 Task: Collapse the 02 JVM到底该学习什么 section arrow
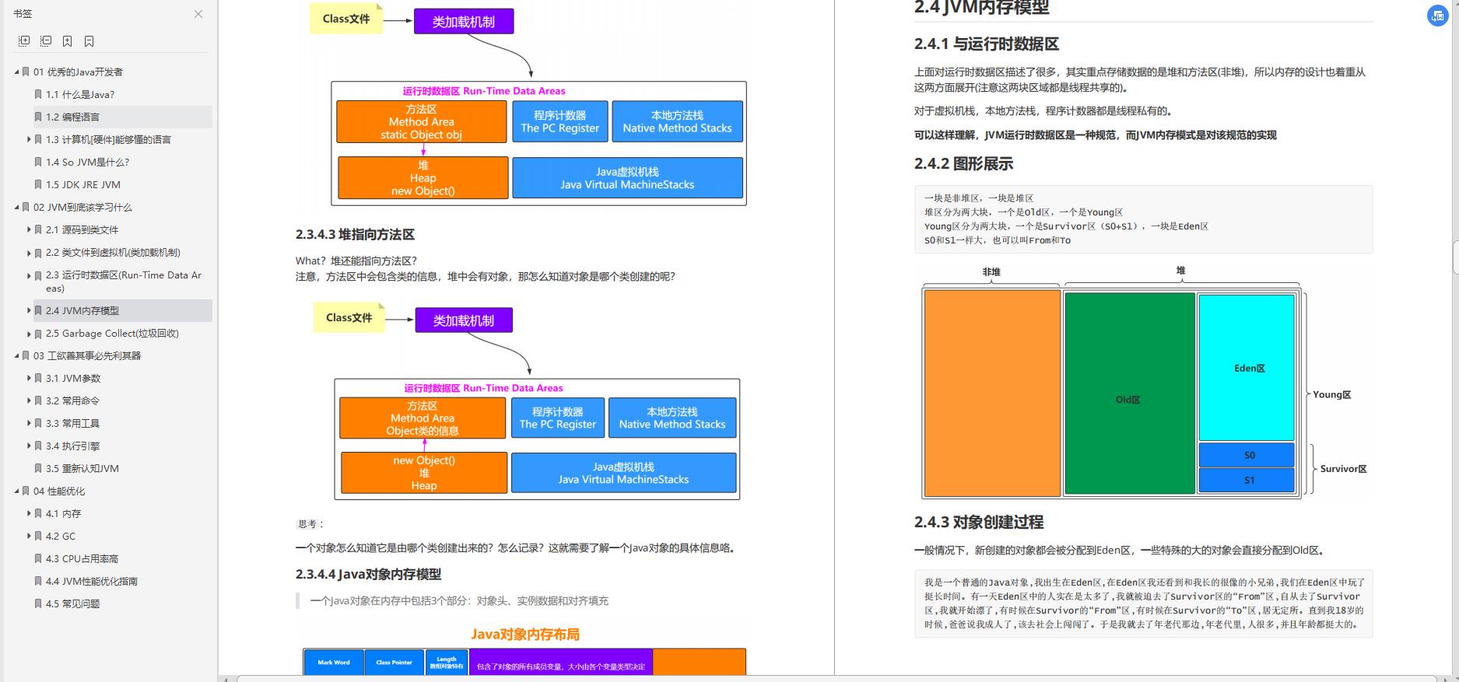click(x=16, y=207)
